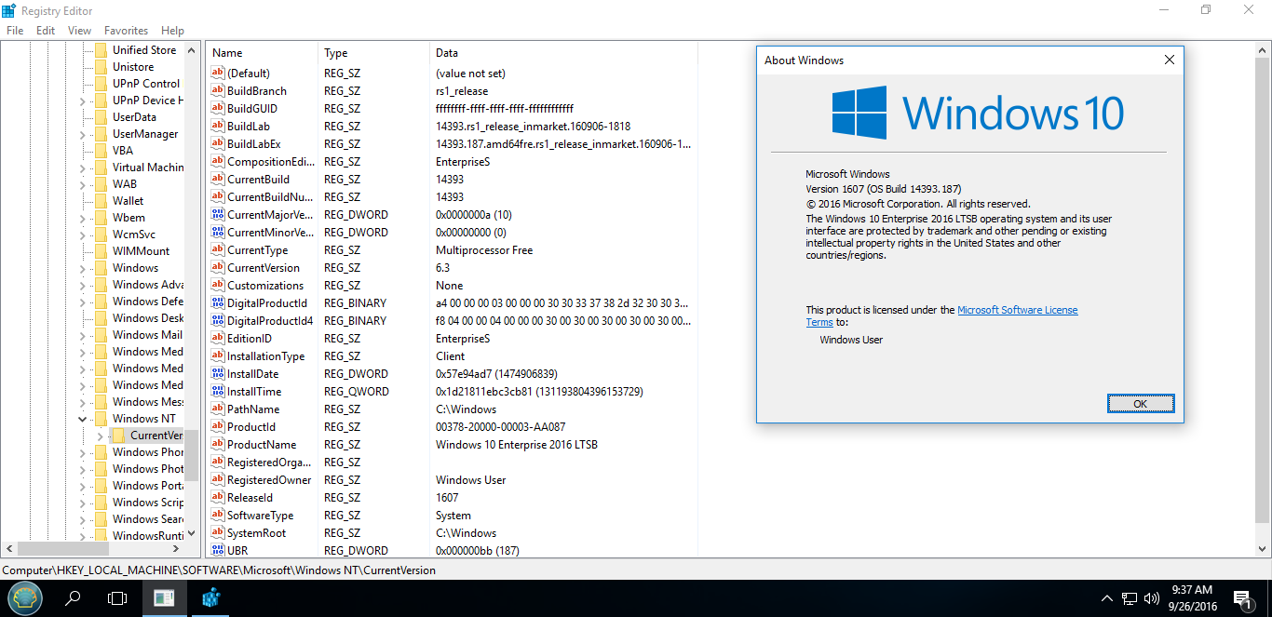The width and height of the screenshot is (1272, 617).
Task: Click the ProductName string value icon
Action: tap(217, 445)
